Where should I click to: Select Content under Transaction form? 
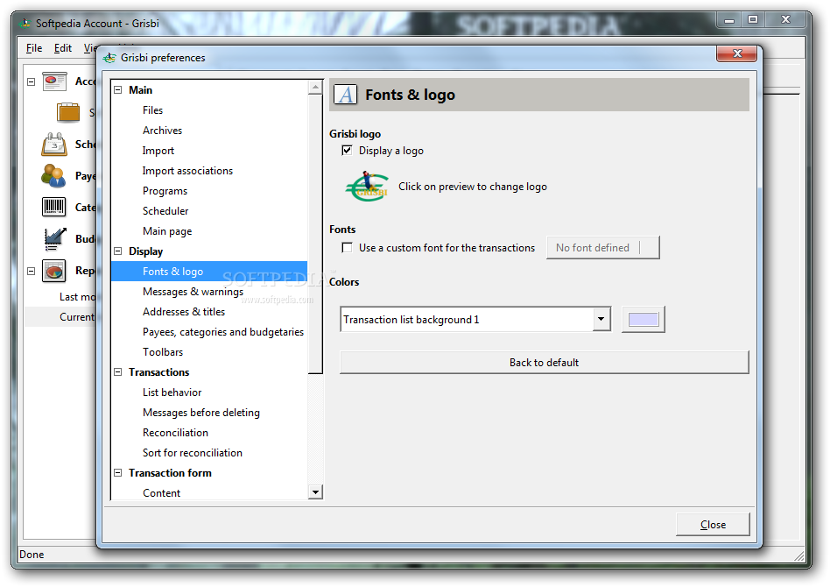click(161, 492)
